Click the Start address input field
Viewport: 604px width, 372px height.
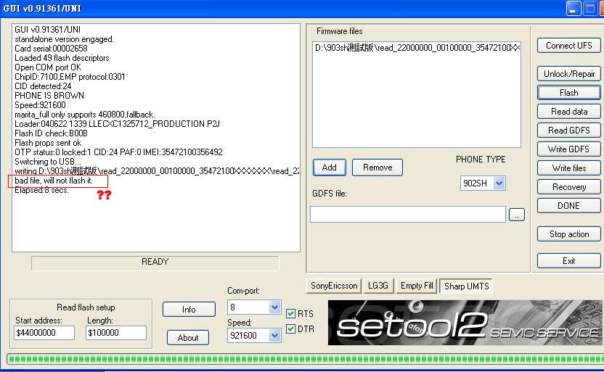point(44,333)
